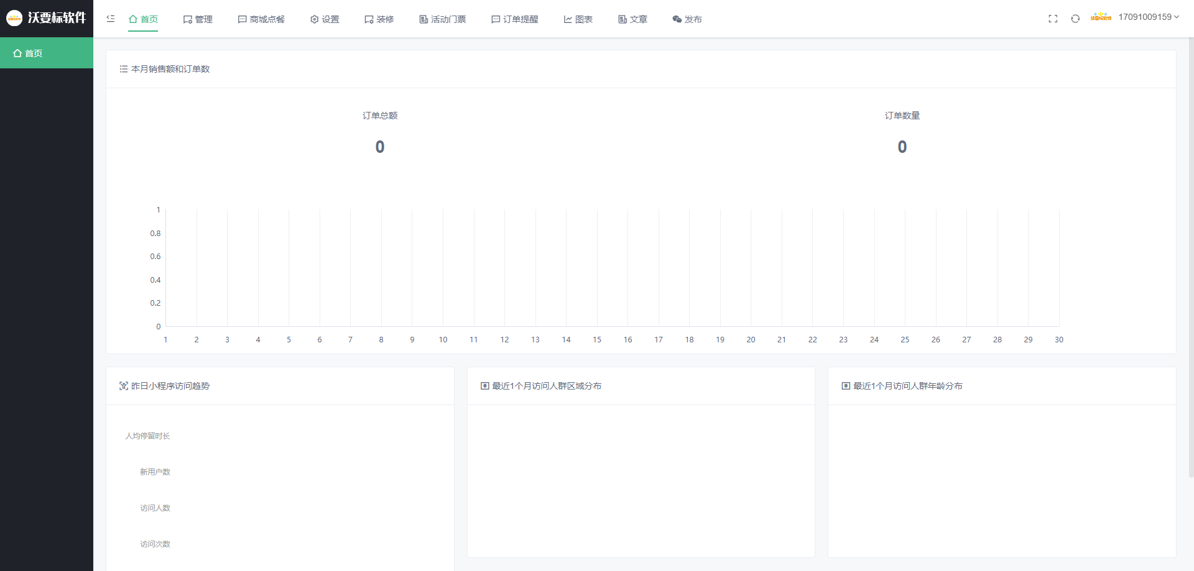Click the user avatar image

1101,17
